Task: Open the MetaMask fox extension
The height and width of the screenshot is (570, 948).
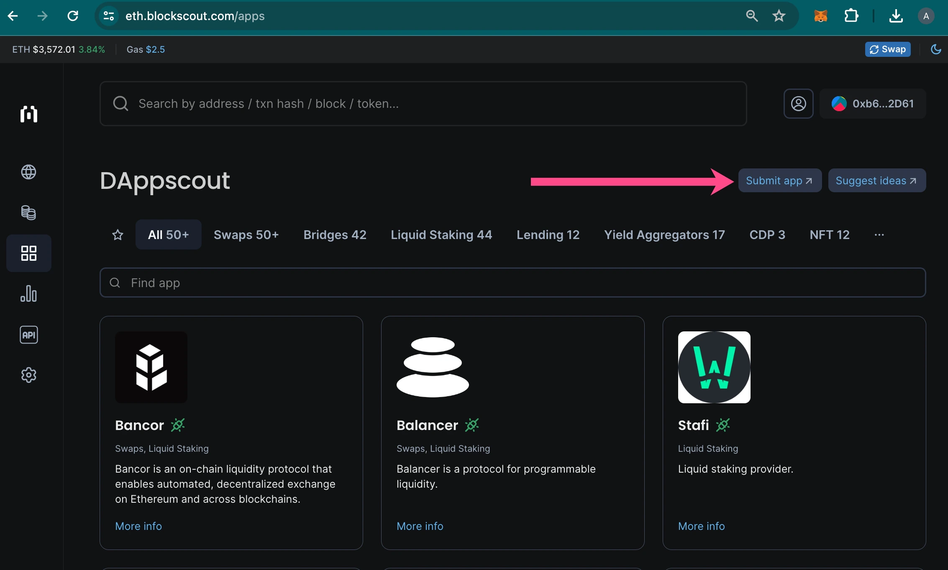Action: pos(820,16)
